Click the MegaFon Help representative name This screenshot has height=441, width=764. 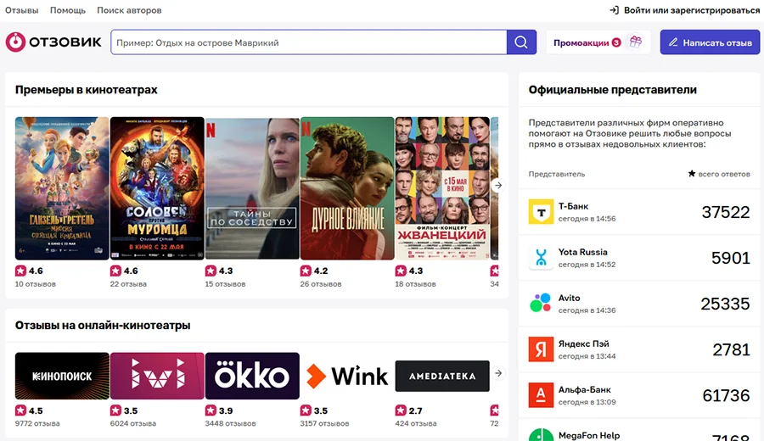pyautogui.click(x=588, y=435)
